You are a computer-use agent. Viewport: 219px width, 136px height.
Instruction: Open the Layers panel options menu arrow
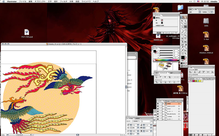[x=182, y=101]
